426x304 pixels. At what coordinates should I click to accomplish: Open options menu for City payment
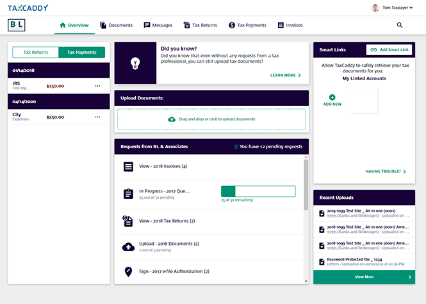[97, 117]
